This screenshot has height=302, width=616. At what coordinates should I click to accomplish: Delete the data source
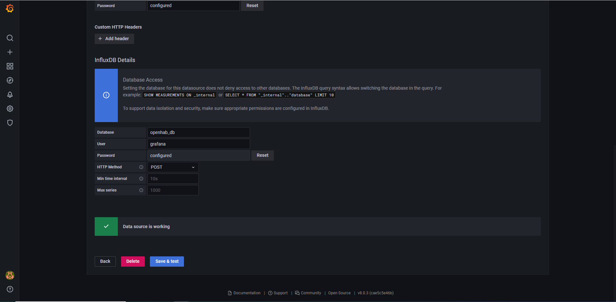click(x=133, y=262)
